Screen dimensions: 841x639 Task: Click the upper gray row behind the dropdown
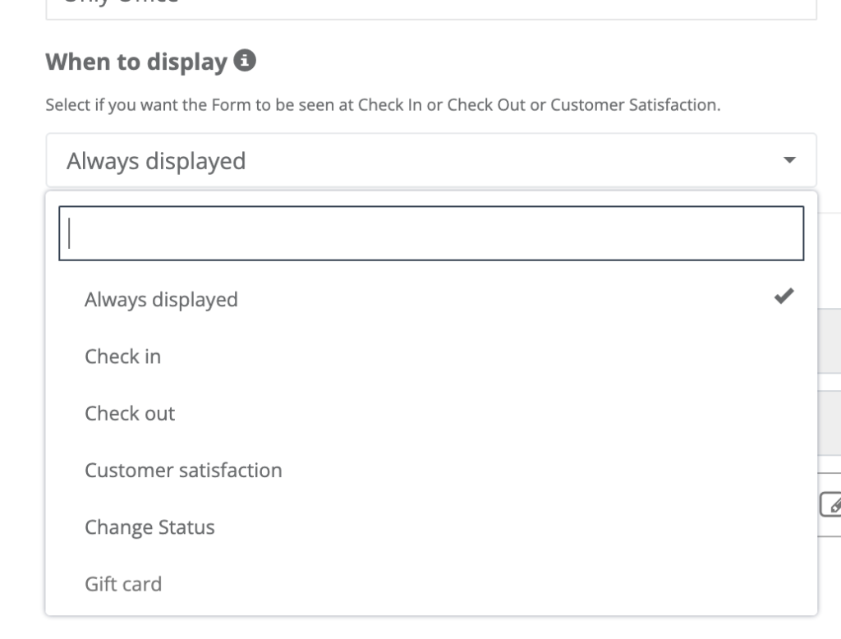tap(830, 341)
